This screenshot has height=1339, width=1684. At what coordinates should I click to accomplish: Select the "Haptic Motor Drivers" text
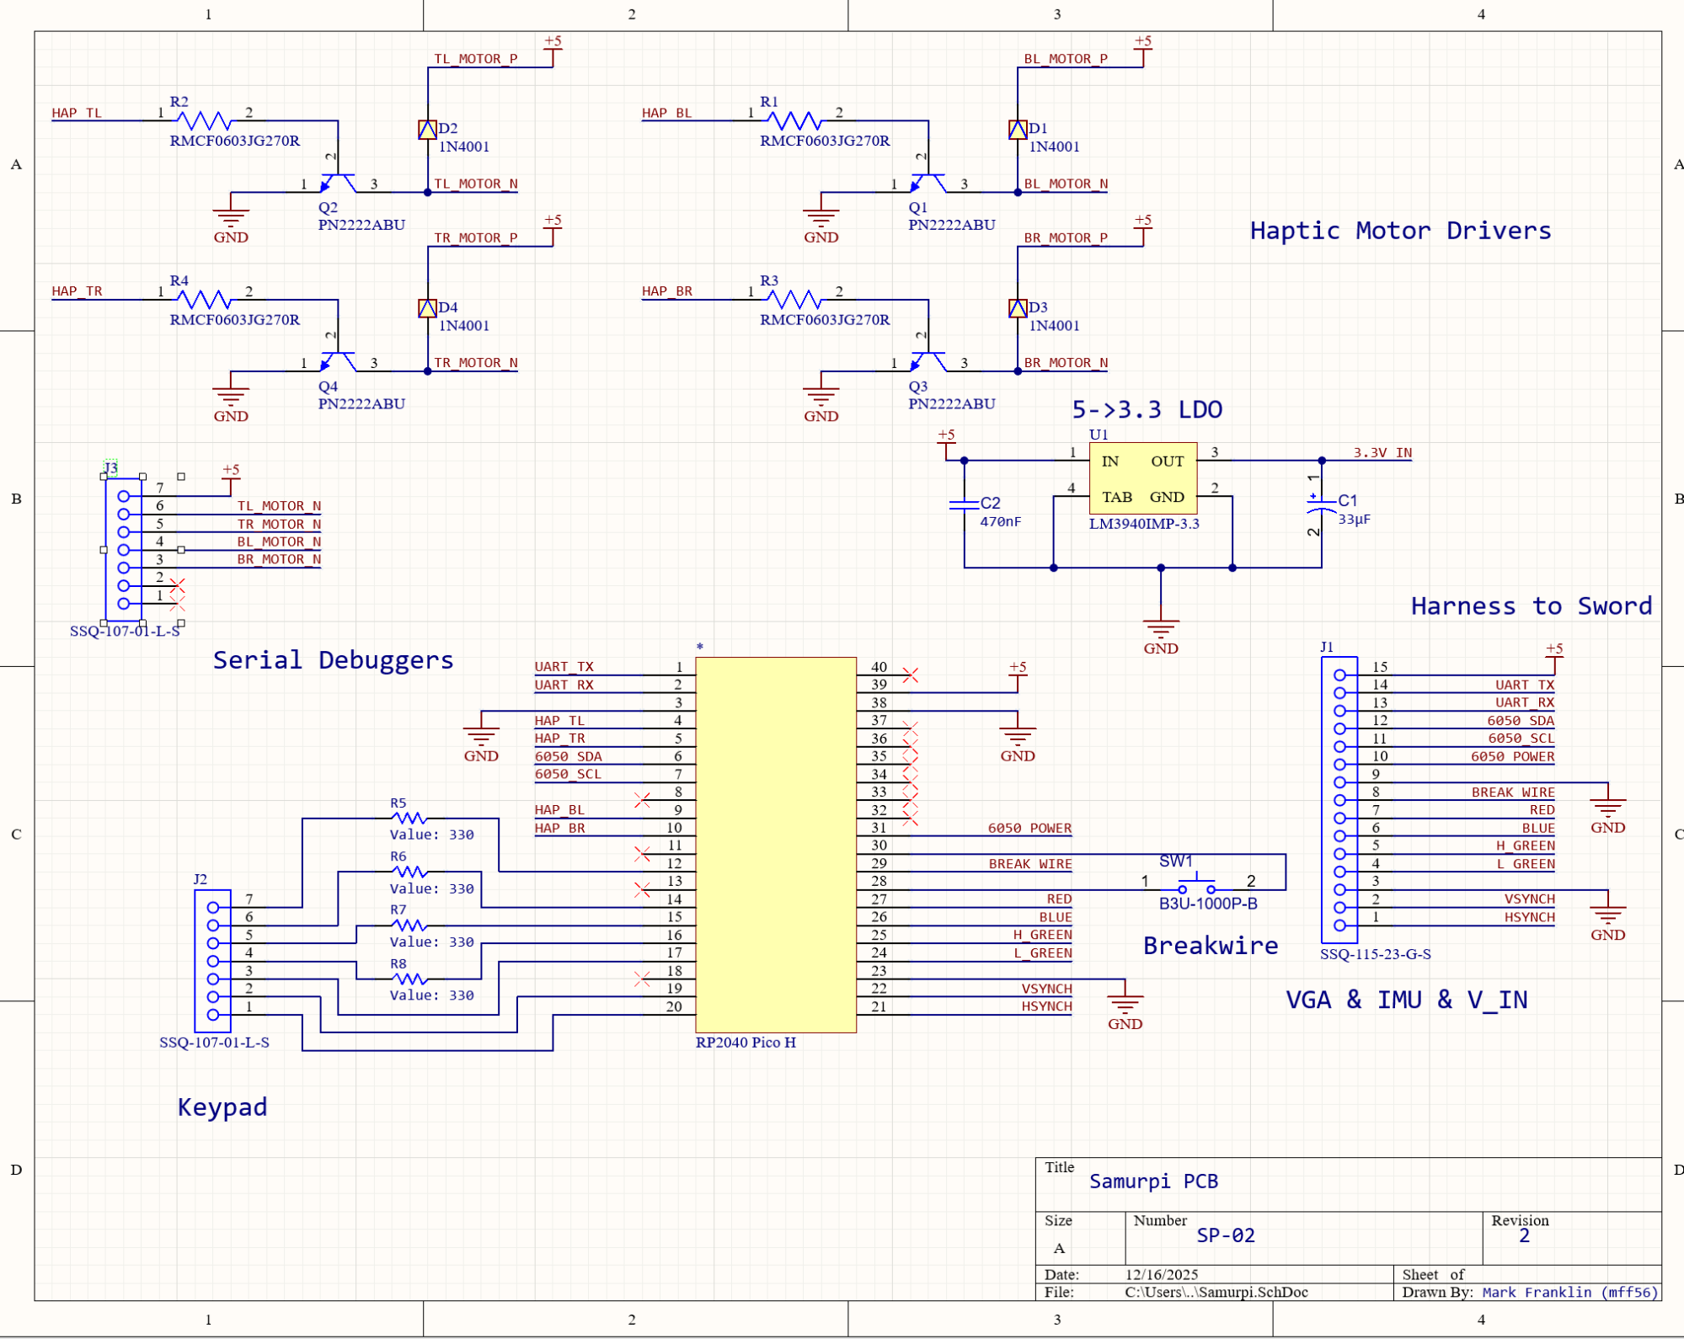click(1399, 231)
